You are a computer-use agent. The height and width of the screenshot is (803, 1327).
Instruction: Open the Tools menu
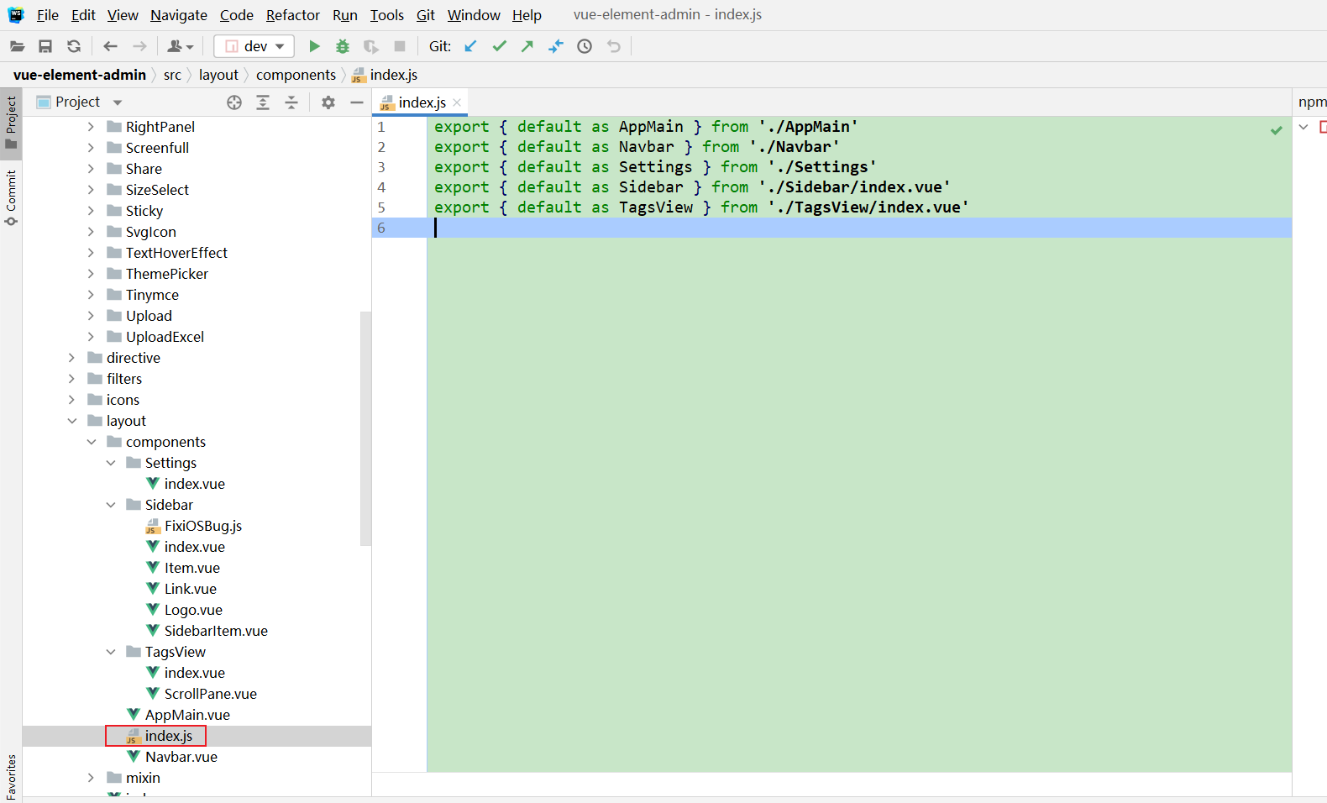pos(387,15)
